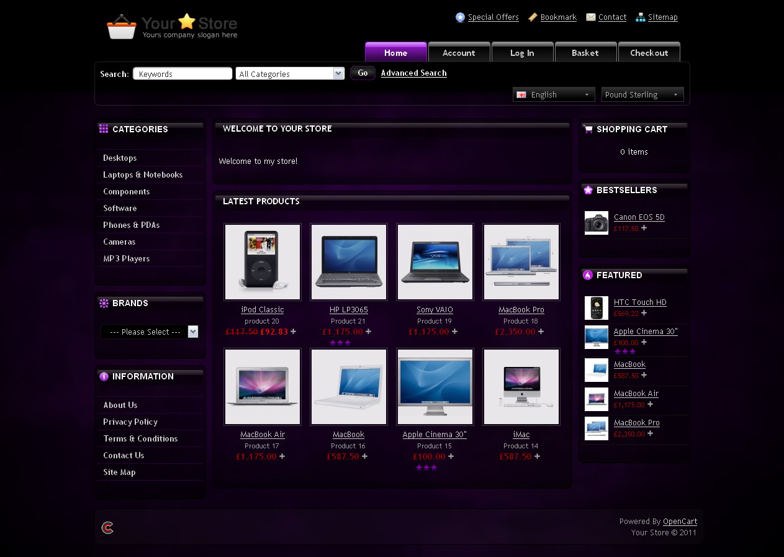
Task: Click the Go search button
Action: pyautogui.click(x=363, y=73)
